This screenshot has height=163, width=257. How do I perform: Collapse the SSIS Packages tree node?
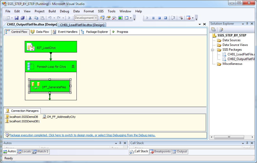click(x=213, y=50)
